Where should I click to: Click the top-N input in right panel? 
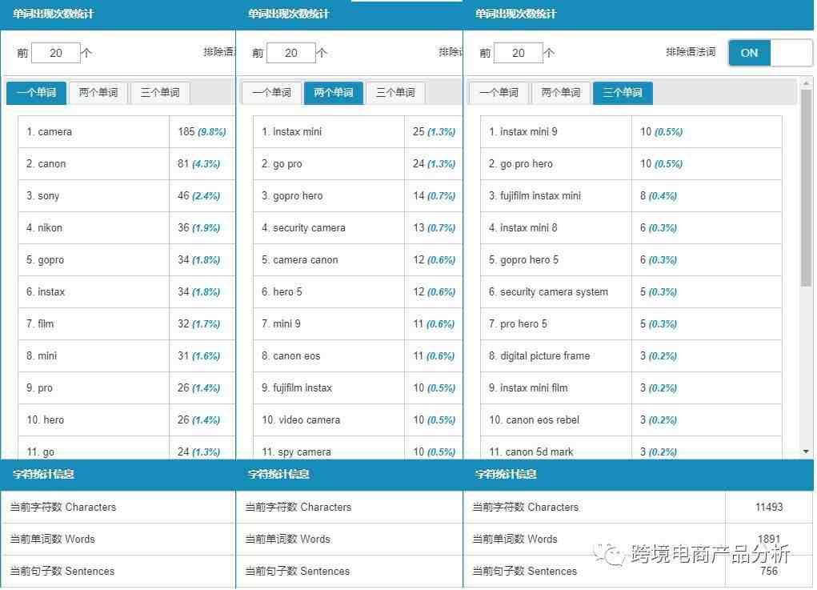(518, 53)
